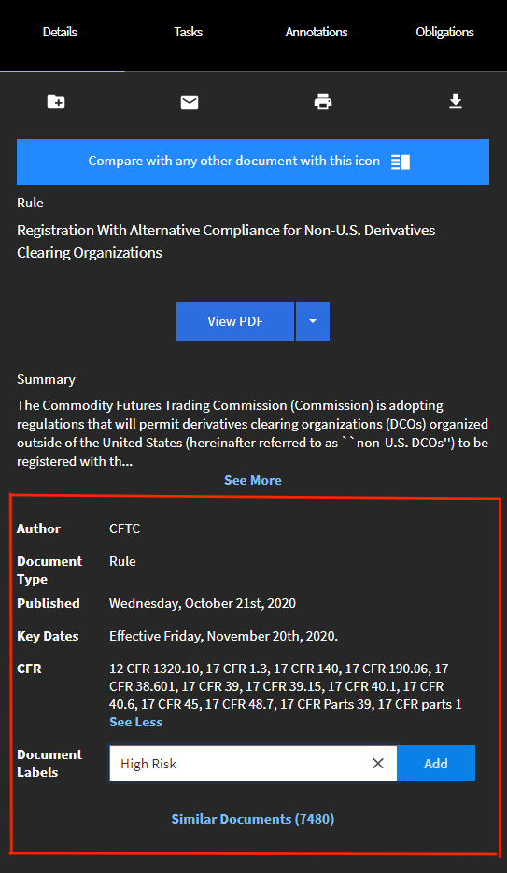Switch to the Tasks tab
This screenshot has width=507, height=873.
[188, 32]
